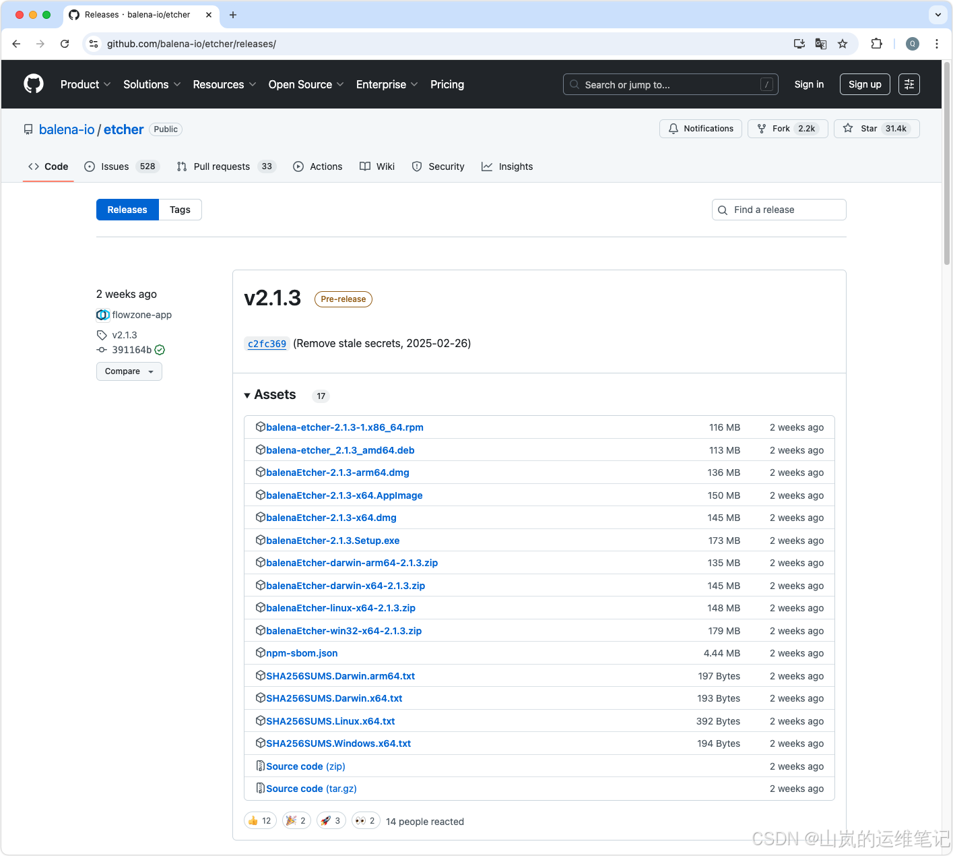Open the Insights tab

507,166
